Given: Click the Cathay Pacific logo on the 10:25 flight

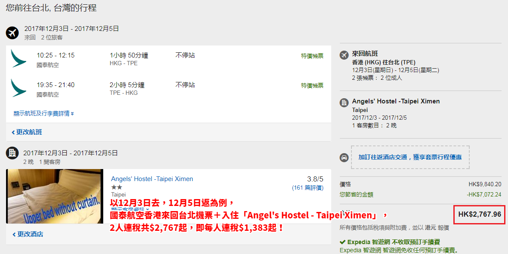Looking at the screenshot, I should [18, 58].
